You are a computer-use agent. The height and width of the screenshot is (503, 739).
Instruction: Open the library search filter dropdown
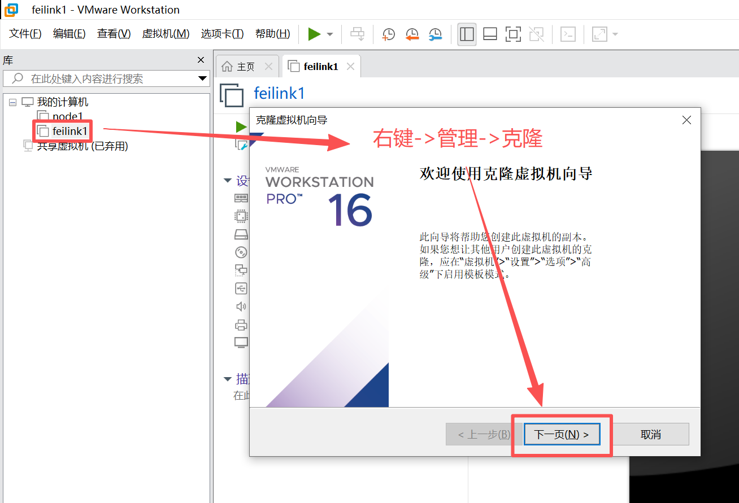(202, 78)
